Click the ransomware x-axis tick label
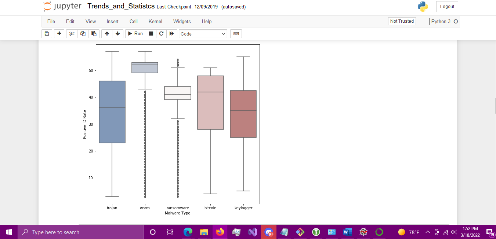This screenshot has width=496, height=239. click(178, 208)
